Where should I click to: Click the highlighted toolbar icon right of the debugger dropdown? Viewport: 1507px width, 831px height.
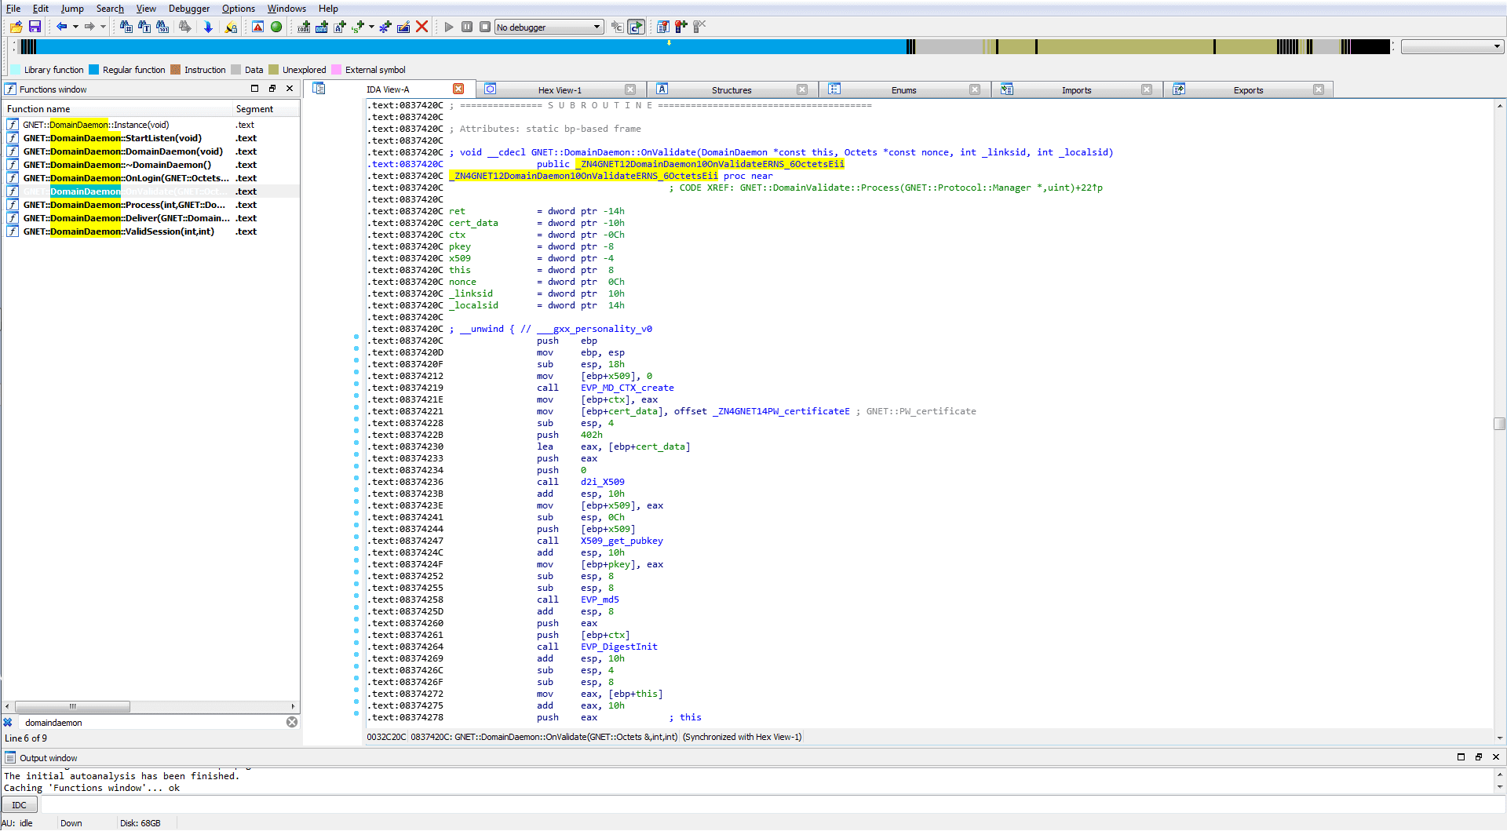click(x=637, y=27)
